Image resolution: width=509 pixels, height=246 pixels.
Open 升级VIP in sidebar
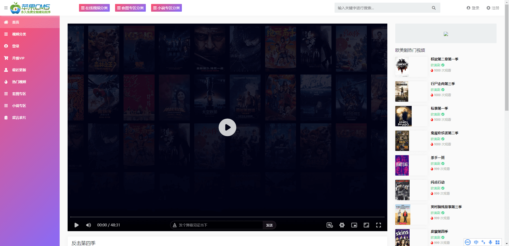(x=30, y=58)
